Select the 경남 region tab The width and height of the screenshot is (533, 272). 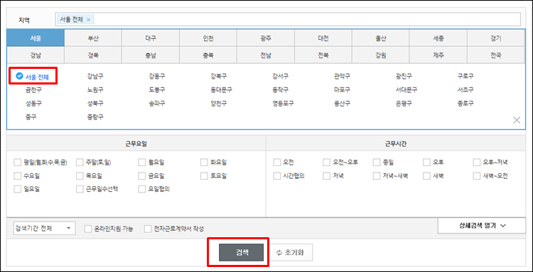click(x=36, y=55)
